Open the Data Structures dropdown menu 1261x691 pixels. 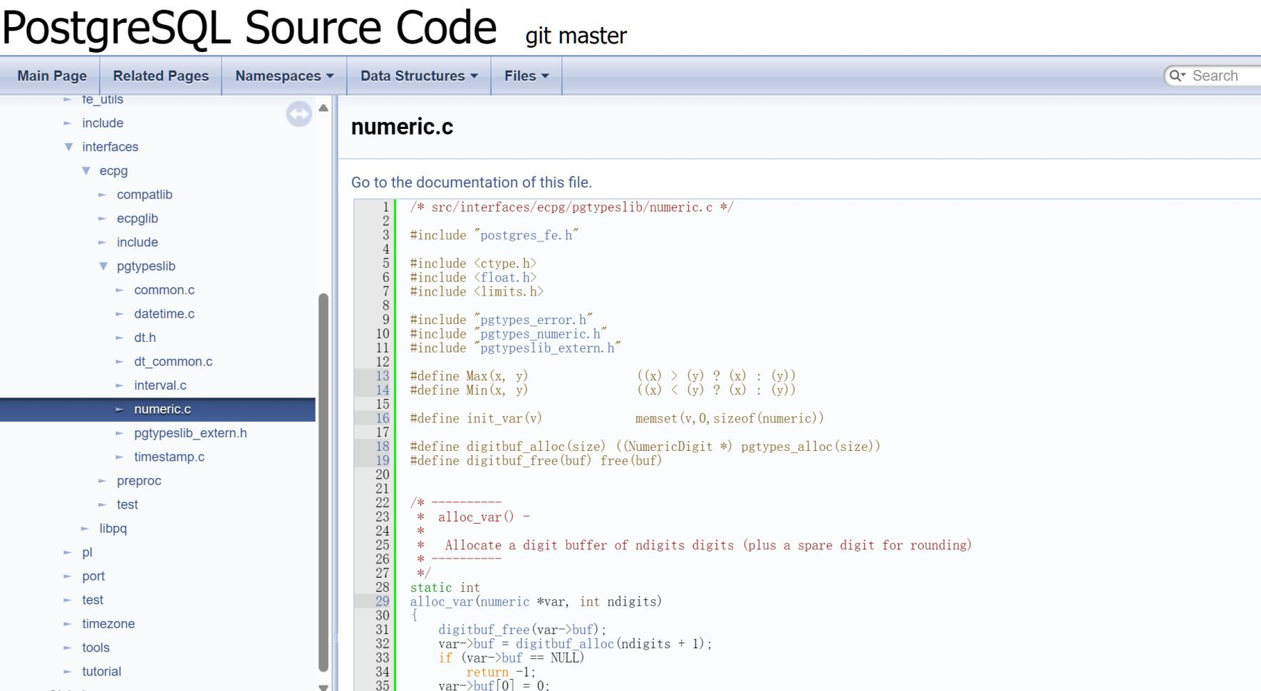(x=419, y=76)
